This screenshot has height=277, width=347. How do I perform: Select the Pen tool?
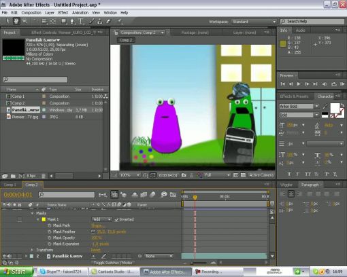72,21
